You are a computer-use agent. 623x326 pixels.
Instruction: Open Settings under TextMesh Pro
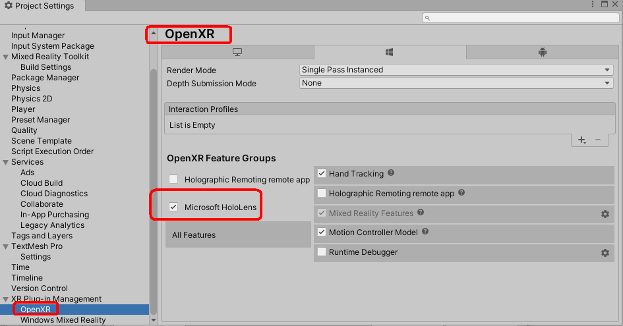(36, 257)
